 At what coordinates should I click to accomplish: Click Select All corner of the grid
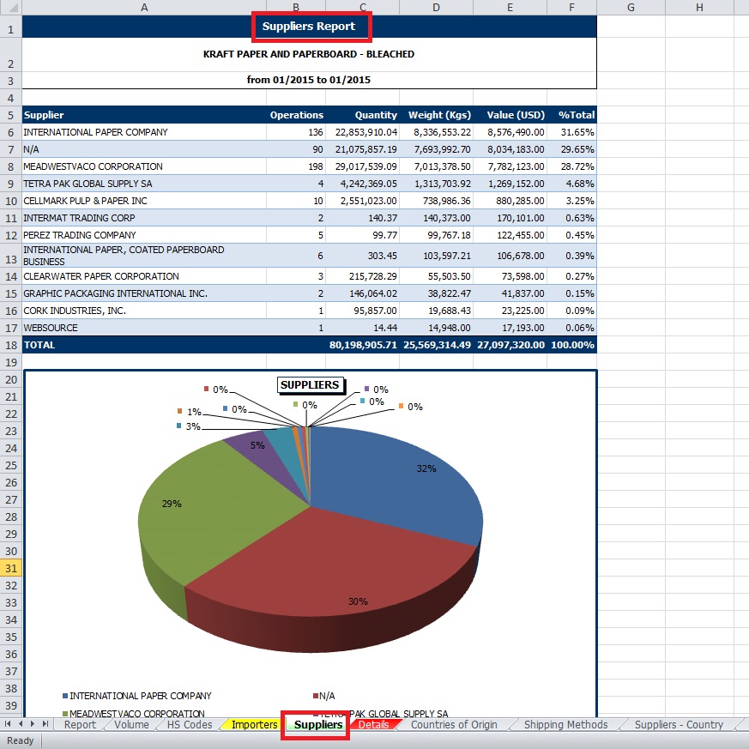[x=10, y=7]
